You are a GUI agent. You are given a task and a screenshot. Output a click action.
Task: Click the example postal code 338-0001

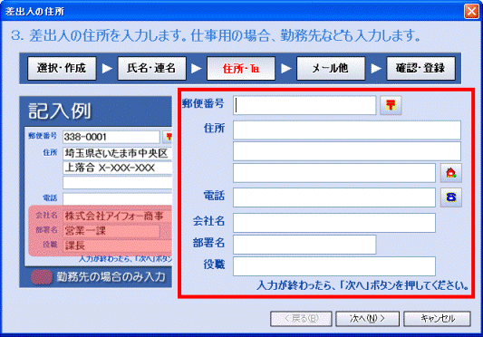pyautogui.click(x=85, y=137)
